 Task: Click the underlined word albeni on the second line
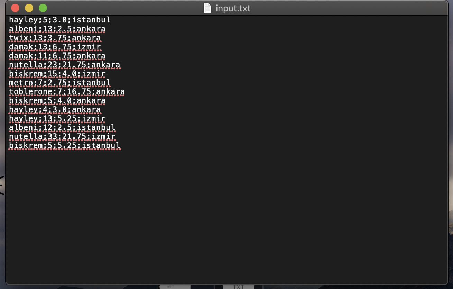(x=21, y=29)
